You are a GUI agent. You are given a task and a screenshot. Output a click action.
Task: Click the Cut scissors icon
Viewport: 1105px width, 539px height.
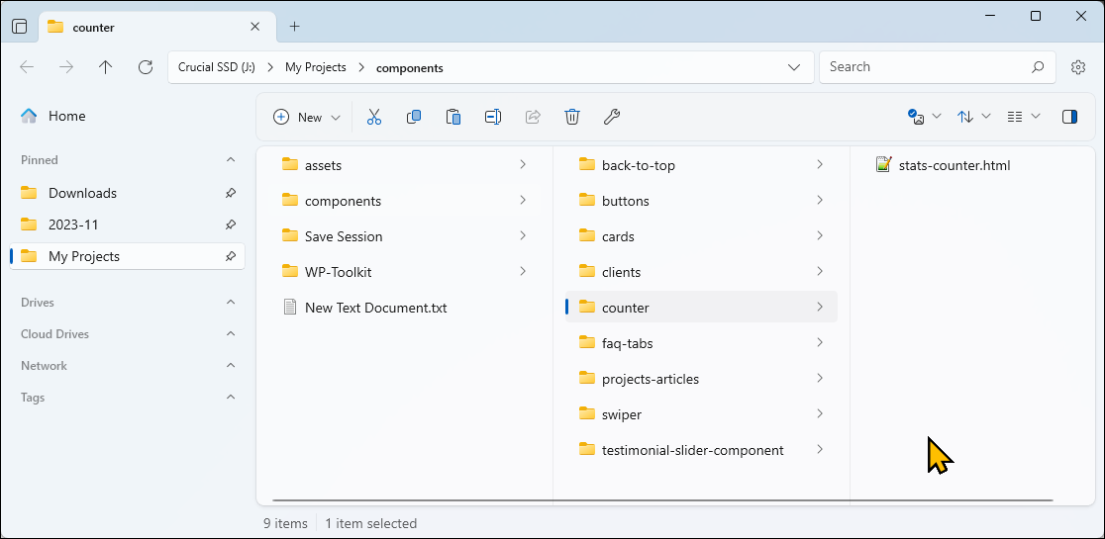(374, 117)
